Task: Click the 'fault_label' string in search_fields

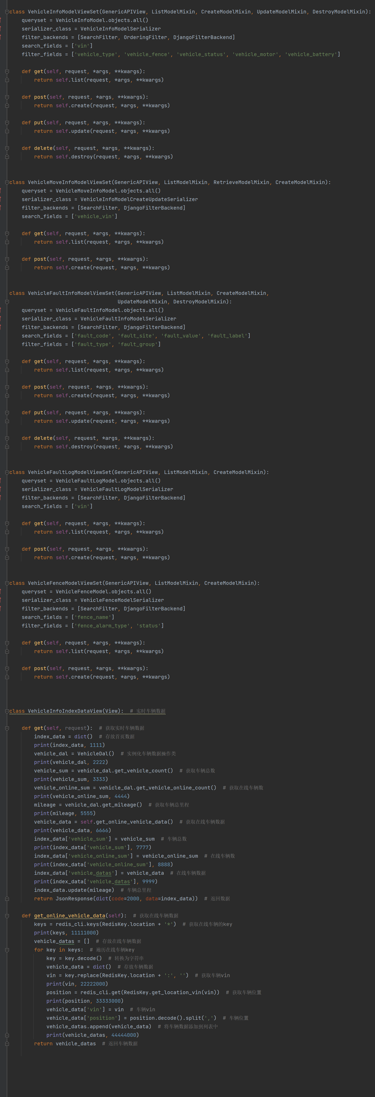Action: pyautogui.click(x=227, y=336)
